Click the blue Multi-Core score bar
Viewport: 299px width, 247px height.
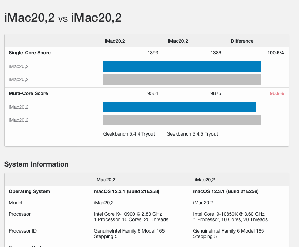(179, 107)
